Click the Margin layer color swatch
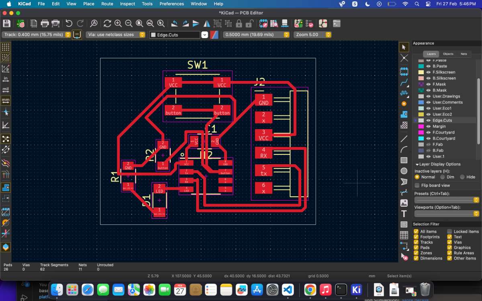 tap(421, 126)
